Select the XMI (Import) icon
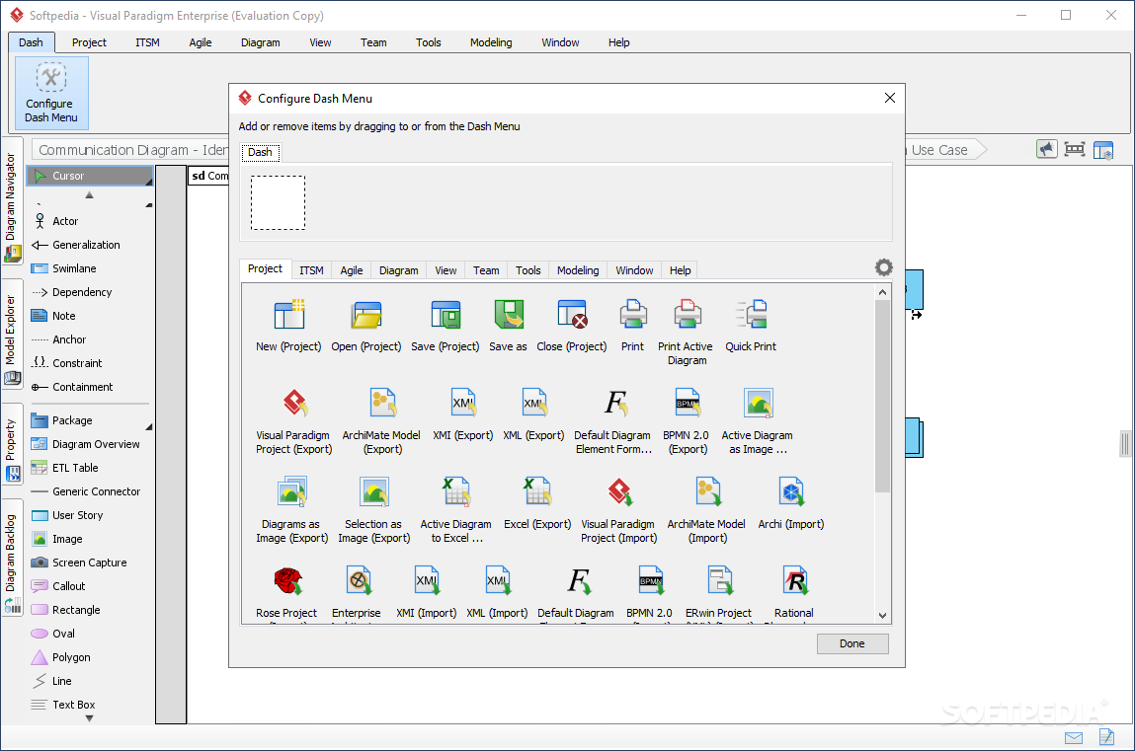The width and height of the screenshot is (1135, 751). (x=427, y=580)
